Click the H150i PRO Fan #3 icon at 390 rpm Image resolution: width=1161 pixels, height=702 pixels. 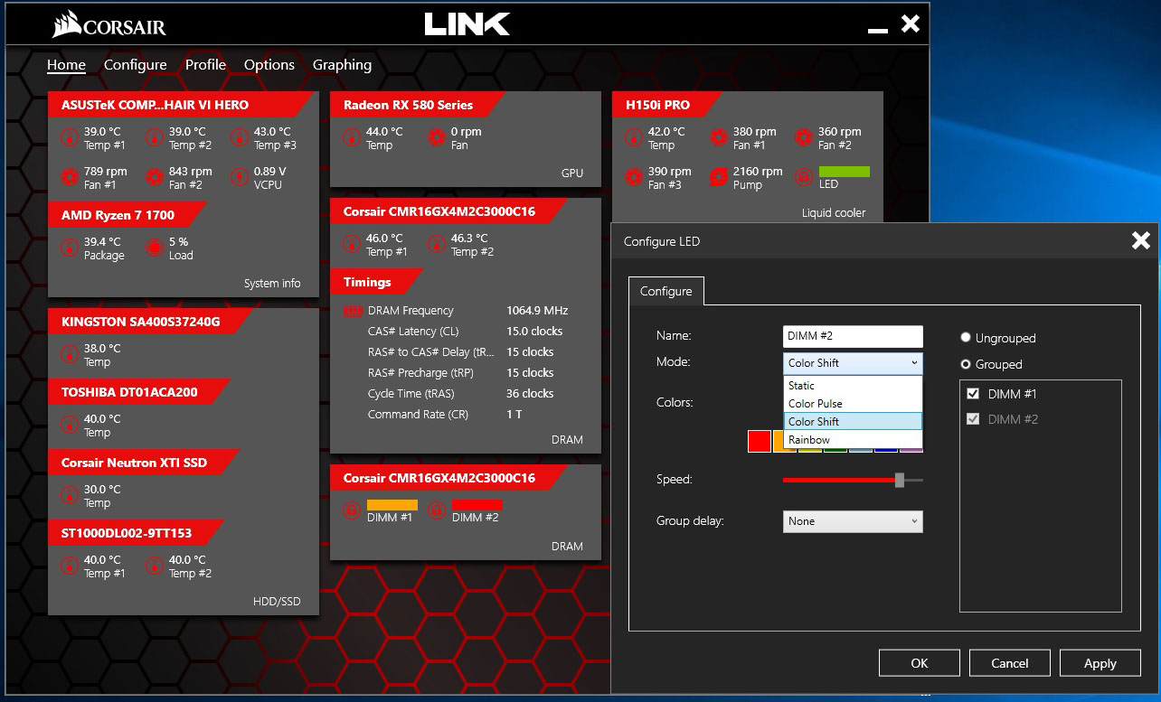point(634,177)
